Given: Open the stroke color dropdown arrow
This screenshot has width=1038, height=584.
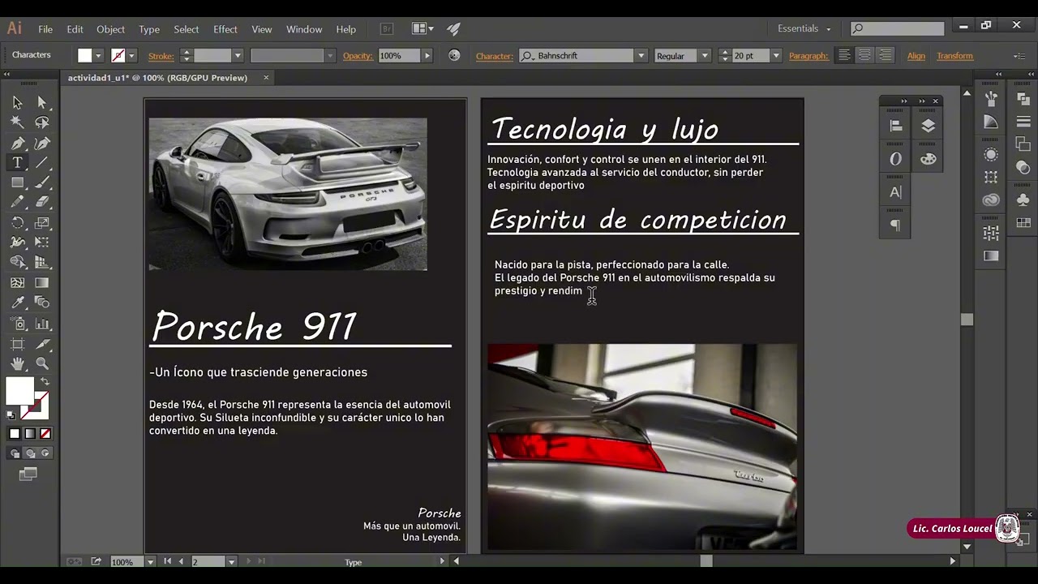Looking at the screenshot, I should coord(131,56).
